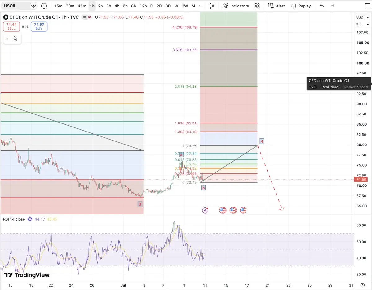Open the layout templates grid icon
Image resolution: width=372 pixels, height=290 pixels.
pyautogui.click(x=257, y=6)
